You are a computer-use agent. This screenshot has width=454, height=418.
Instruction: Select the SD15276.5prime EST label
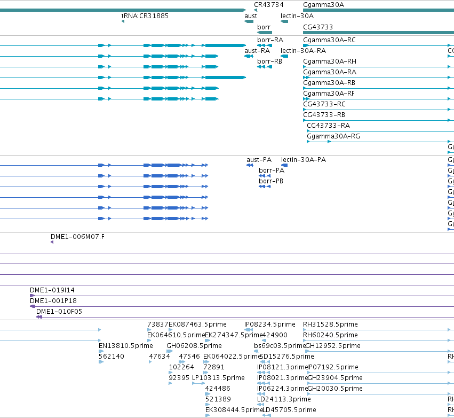[x=287, y=357]
